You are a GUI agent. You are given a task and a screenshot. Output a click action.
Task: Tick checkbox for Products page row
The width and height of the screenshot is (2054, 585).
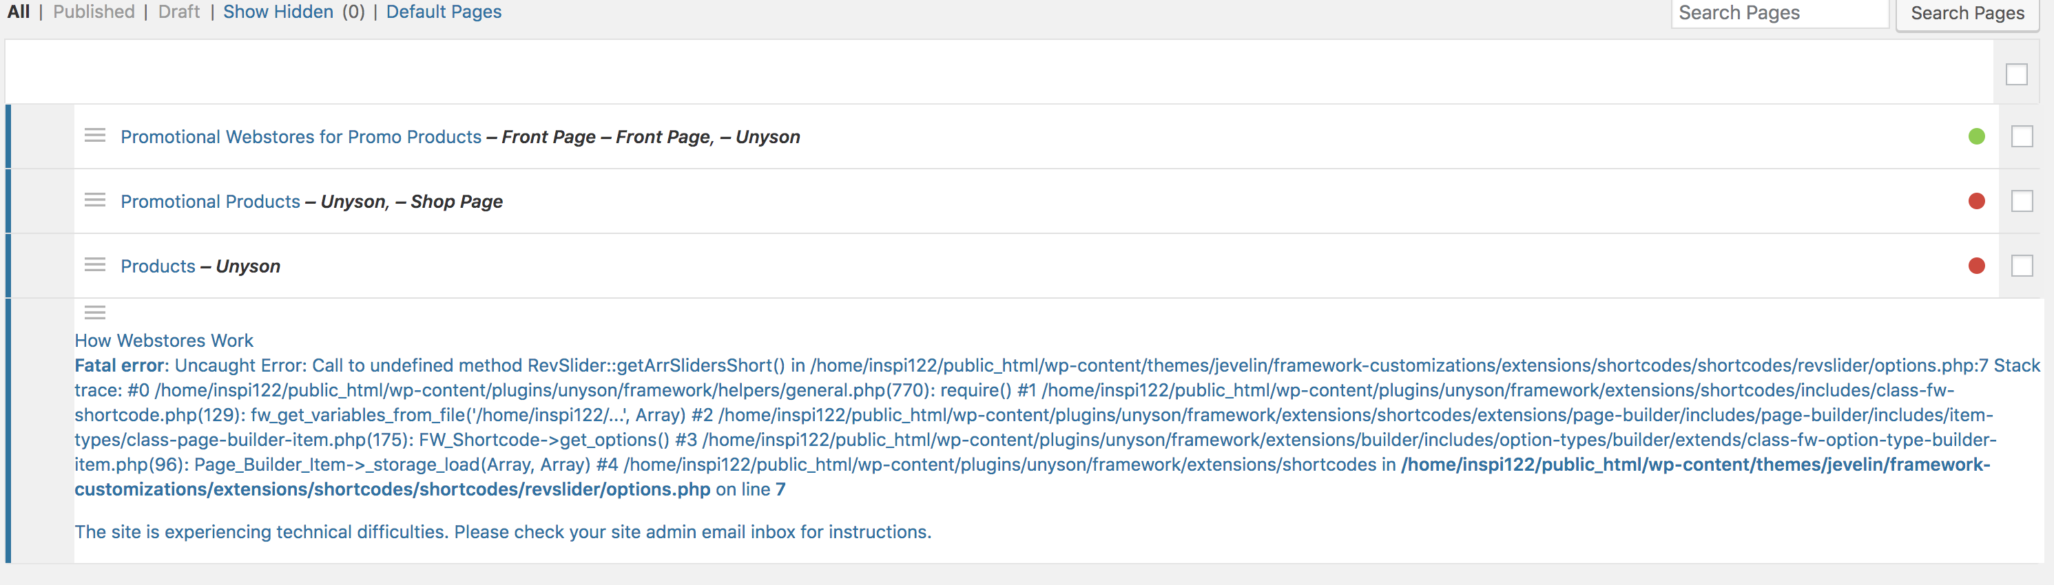pyautogui.click(x=2022, y=266)
